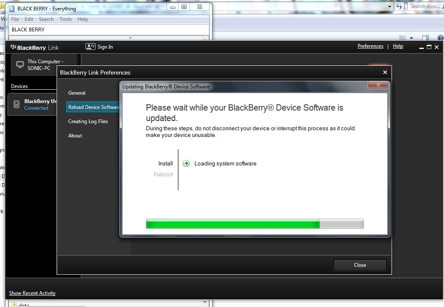Click the BlackBerry device phone icon

coord(17,104)
